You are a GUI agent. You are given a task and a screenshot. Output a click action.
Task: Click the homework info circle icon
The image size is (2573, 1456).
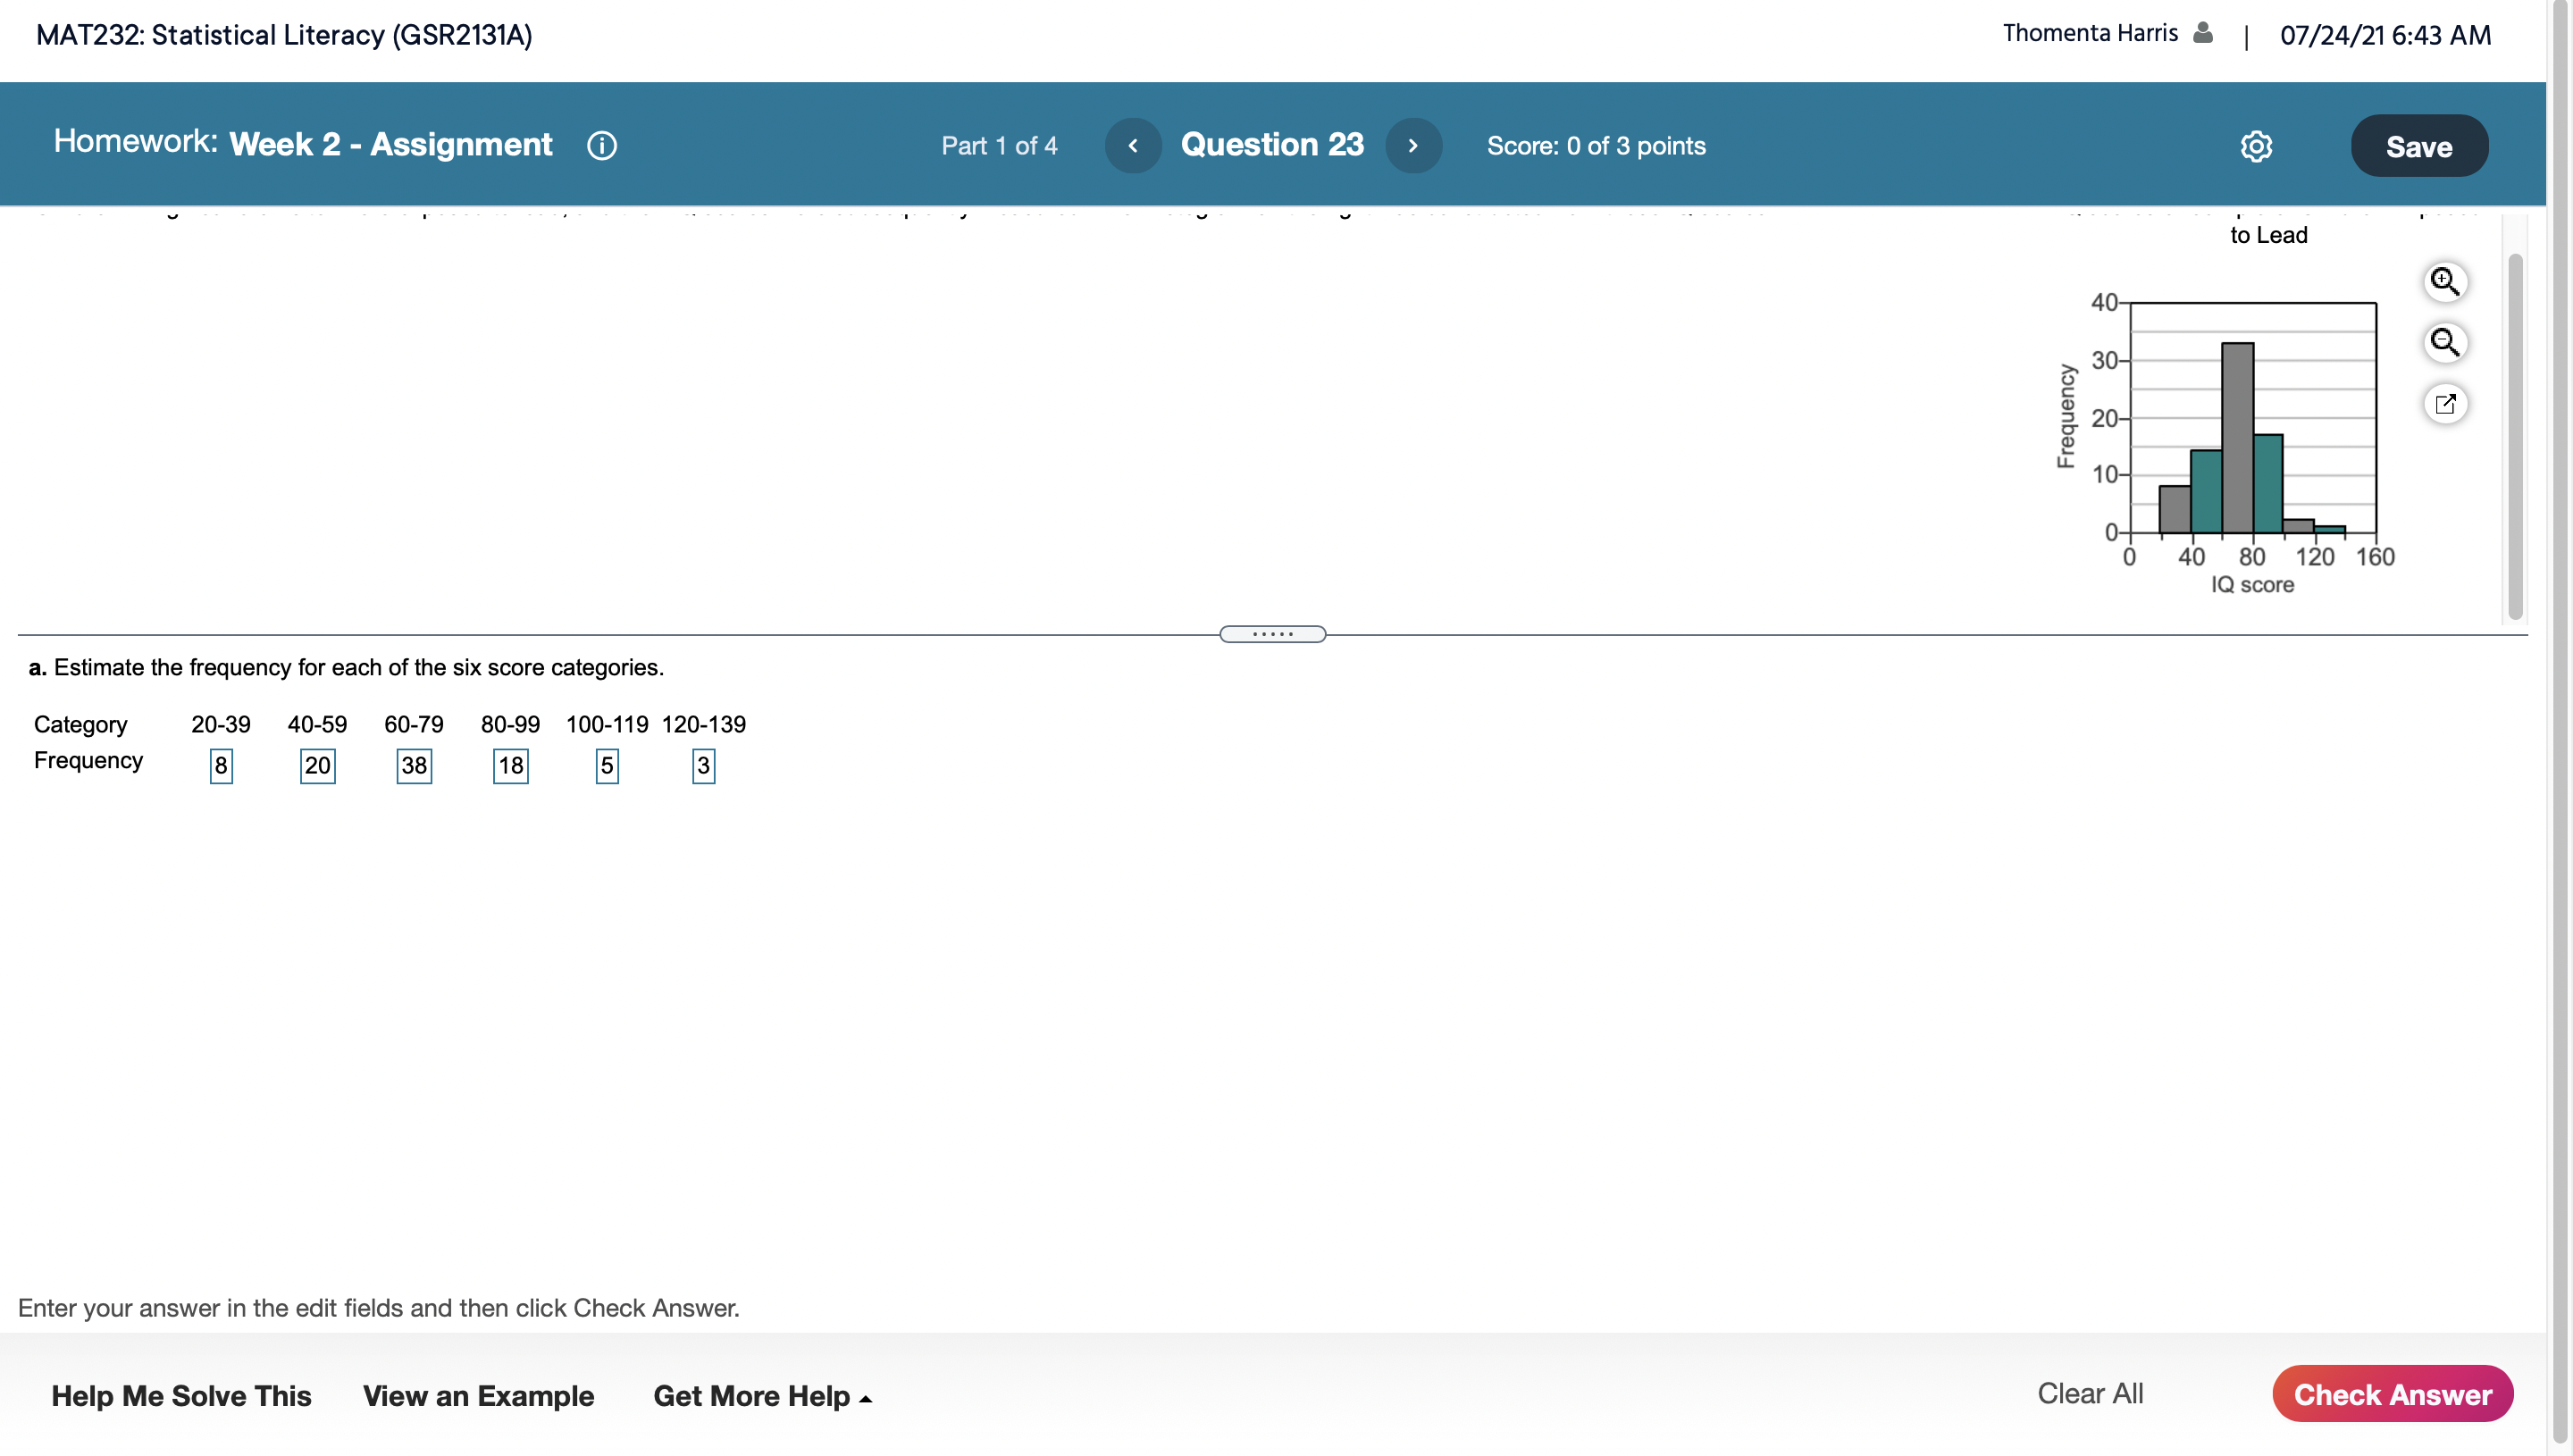[601, 146]
